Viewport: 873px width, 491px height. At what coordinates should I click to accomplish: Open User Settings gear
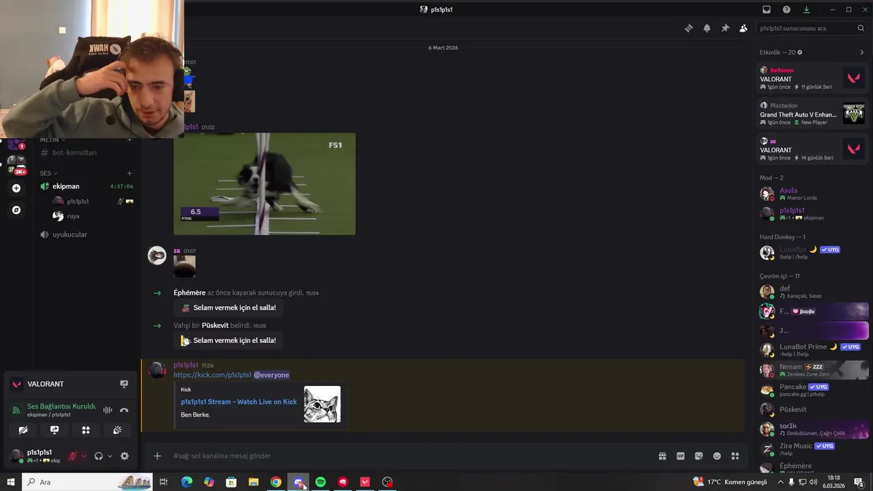pyautogui.click(x=124, y=456)
